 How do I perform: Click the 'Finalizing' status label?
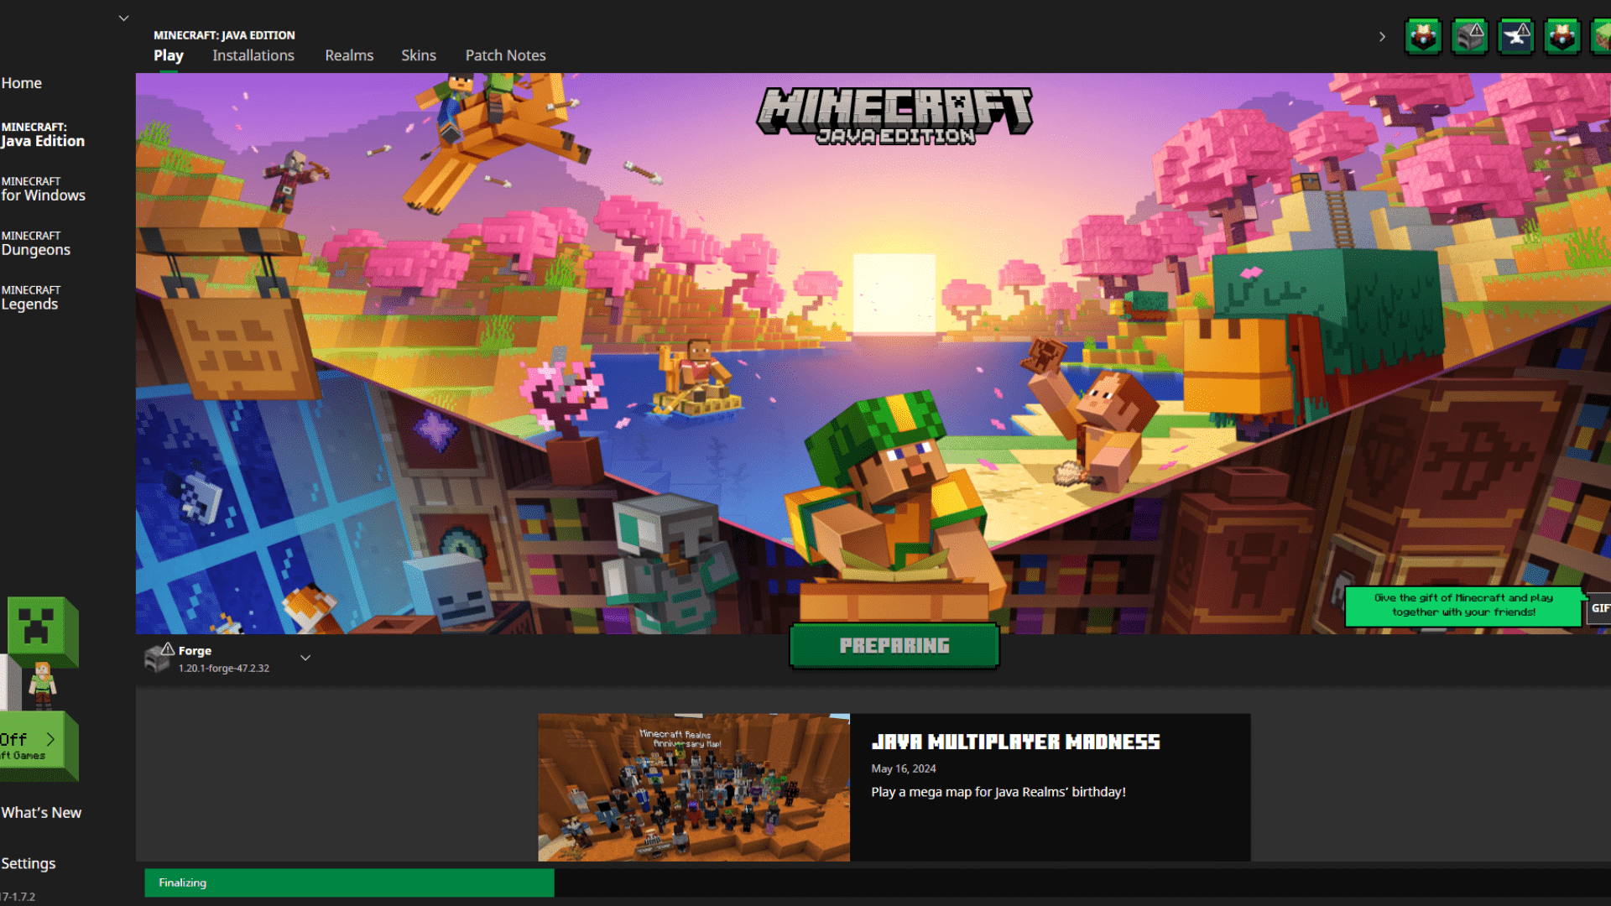(182, 883)
